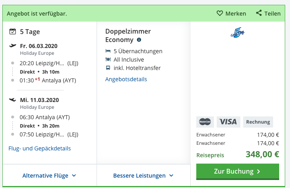Click the green Zur Buchung button
The height and width of the screenshot is (188, 290).
(x=238, y=172)
